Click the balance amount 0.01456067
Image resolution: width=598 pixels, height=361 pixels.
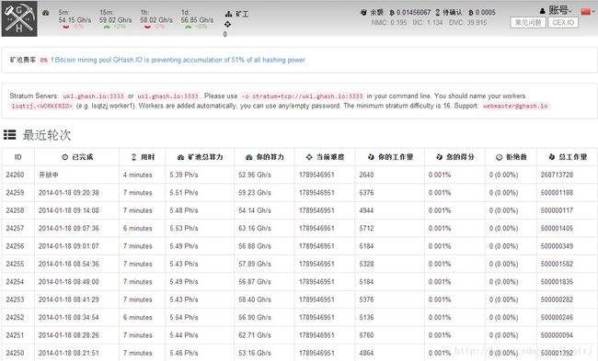[x=413, y=13]
